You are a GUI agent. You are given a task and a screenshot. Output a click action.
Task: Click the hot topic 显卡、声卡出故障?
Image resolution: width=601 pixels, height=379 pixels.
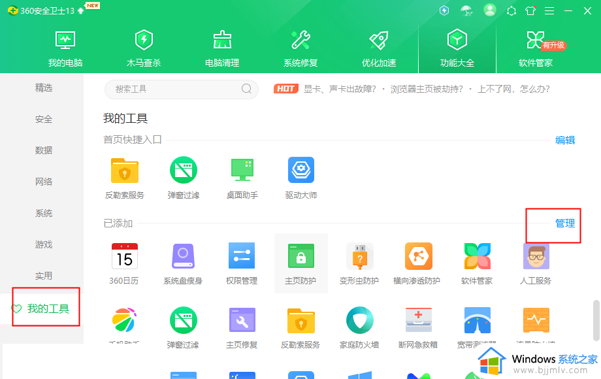340,89
